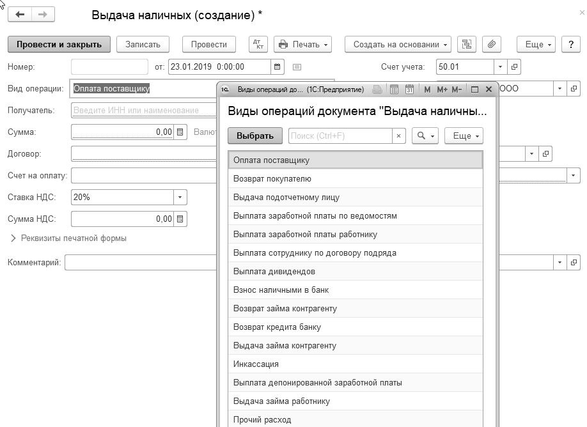This screenshot has width=587, height=427.
Task: Select Инкассация operation type
Action: [356, 364]
